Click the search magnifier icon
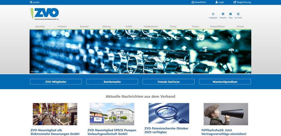 pyautogui.click(x=31, y=2)
